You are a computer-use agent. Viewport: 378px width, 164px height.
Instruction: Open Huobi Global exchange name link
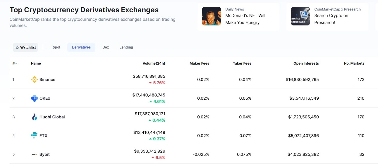click(x=52, y=117)
